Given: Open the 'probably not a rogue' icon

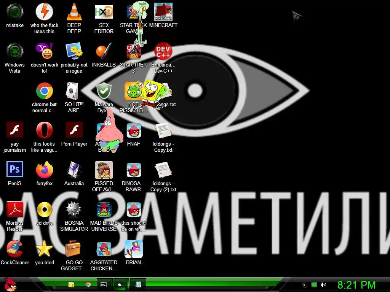Looking at the screenshot, I should (74, 51).
